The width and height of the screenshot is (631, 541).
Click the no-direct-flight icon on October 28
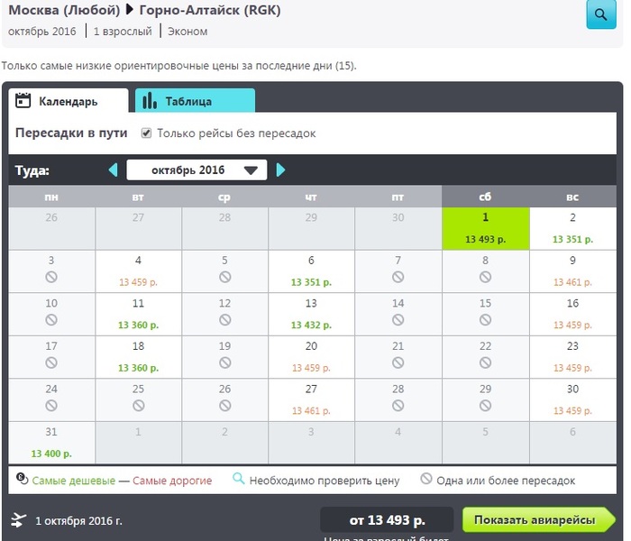coord(398,406)
